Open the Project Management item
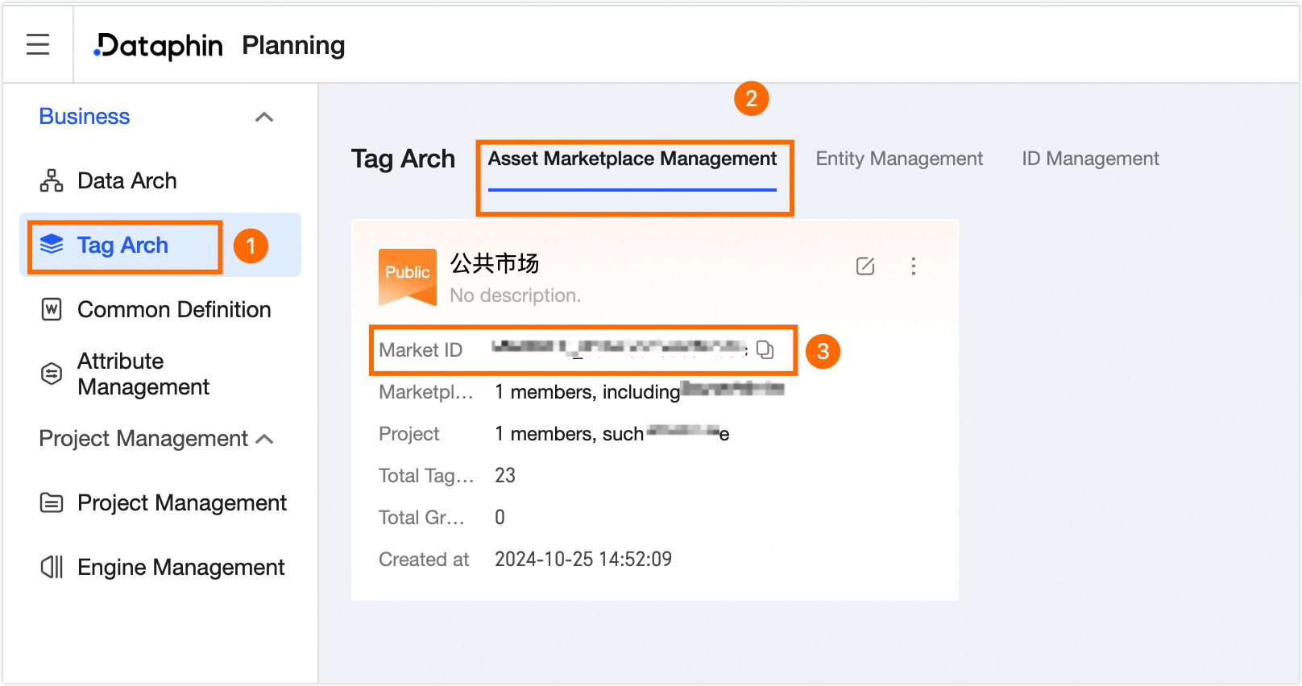 tap(182, 502)
